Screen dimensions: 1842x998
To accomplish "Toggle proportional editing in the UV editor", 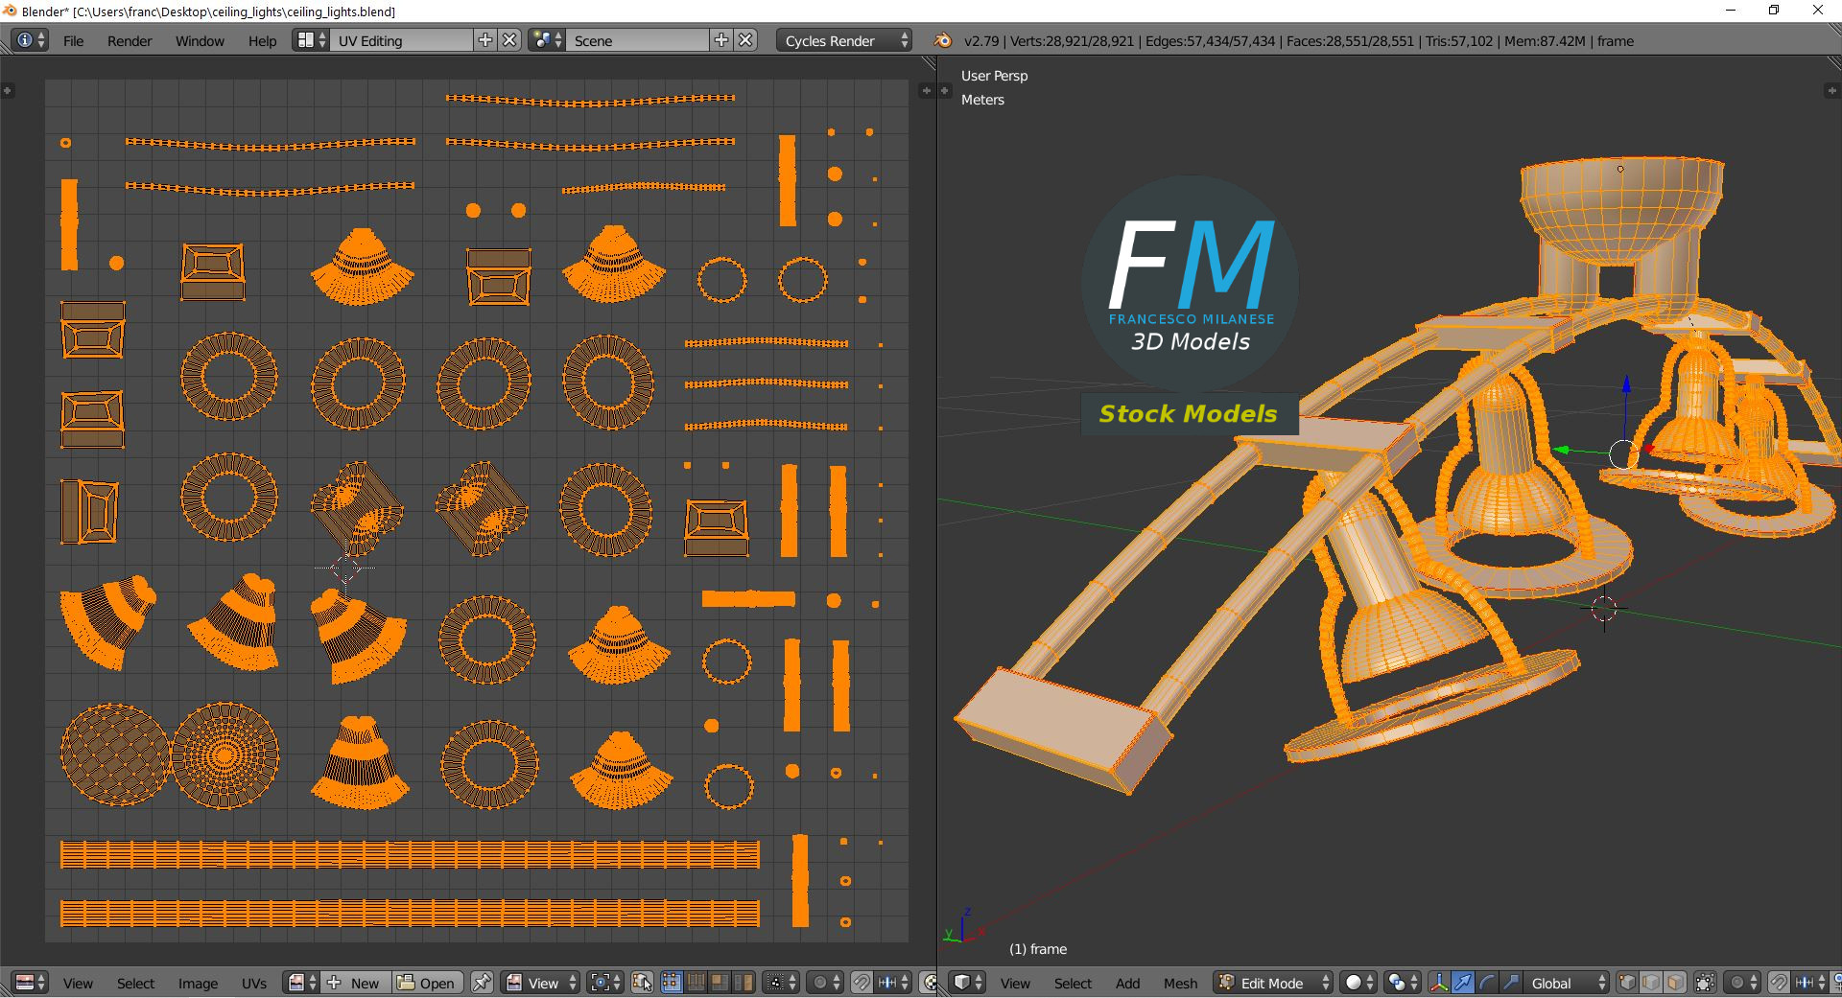I will 825,983.
